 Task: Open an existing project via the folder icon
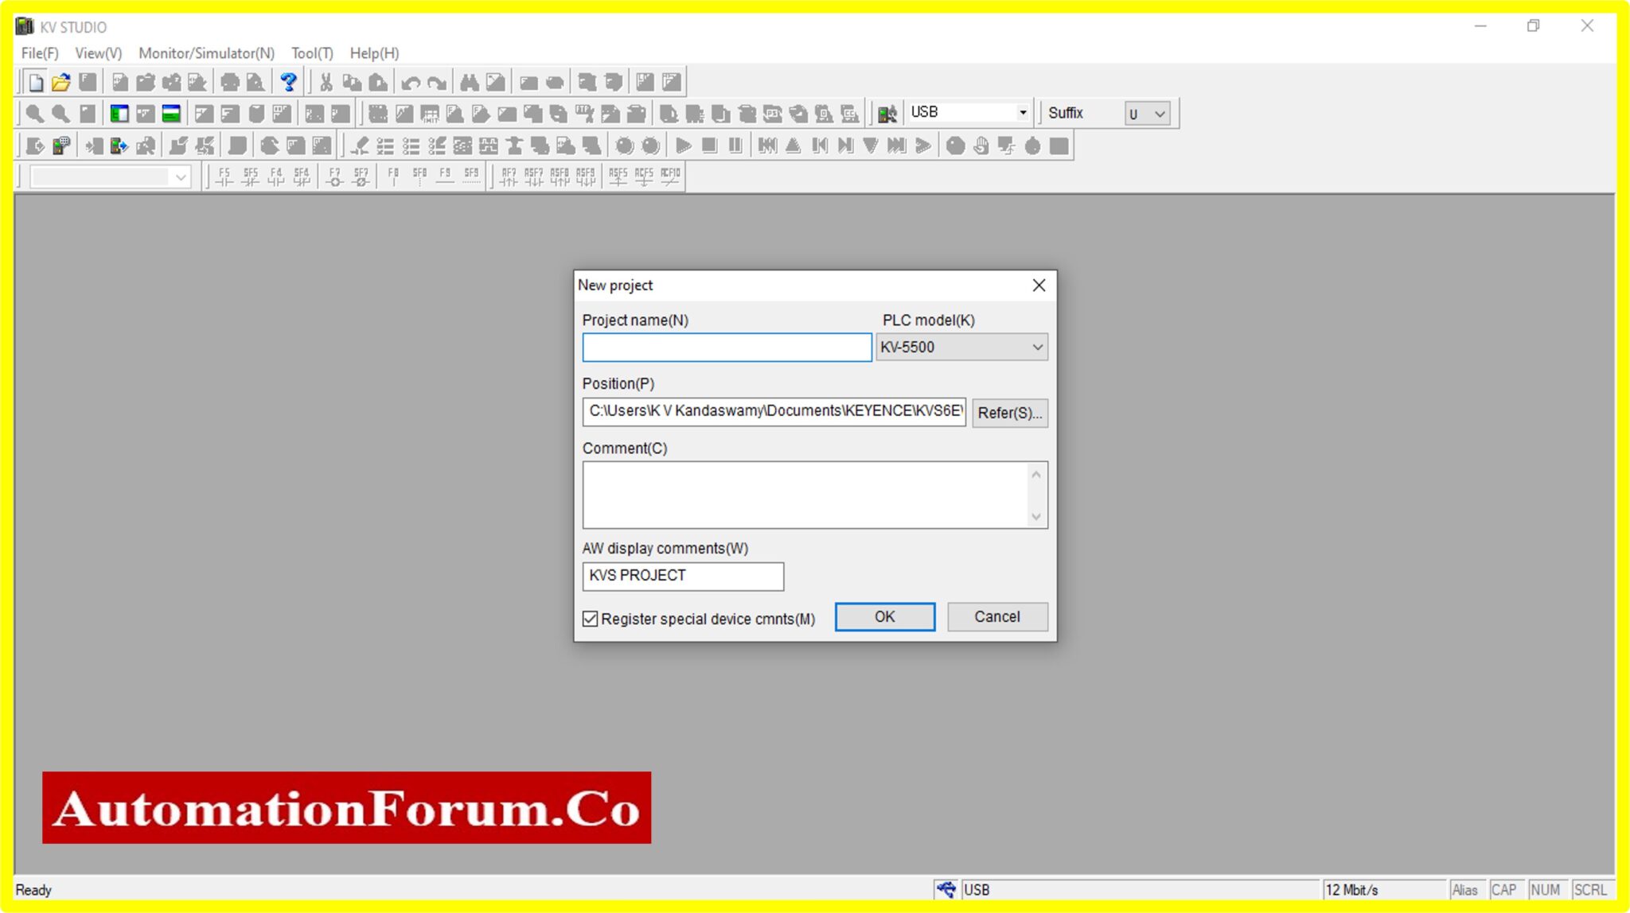pos(62,80)
